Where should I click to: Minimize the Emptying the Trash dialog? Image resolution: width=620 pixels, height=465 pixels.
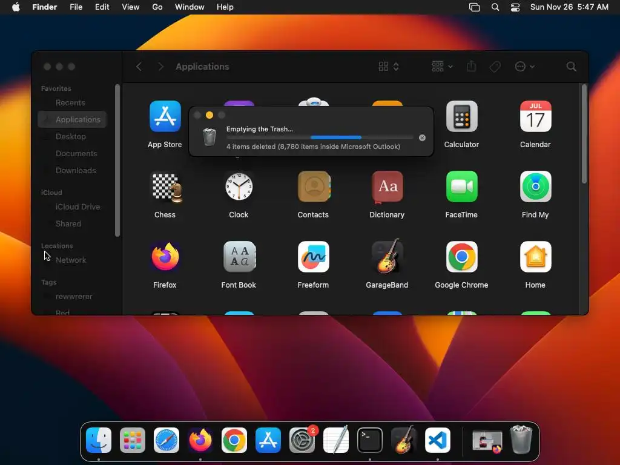(209, 115)
